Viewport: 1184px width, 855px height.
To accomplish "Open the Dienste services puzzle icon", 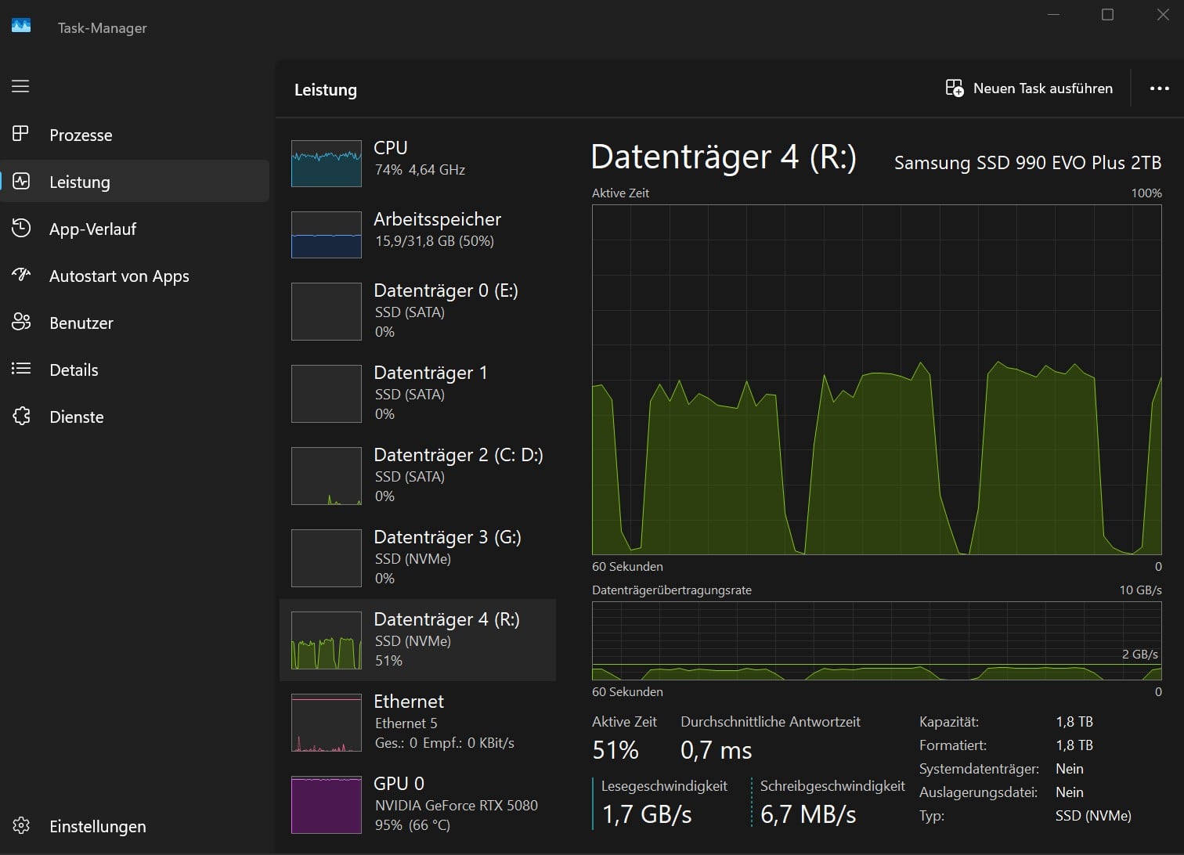I will tap(21, 416).
